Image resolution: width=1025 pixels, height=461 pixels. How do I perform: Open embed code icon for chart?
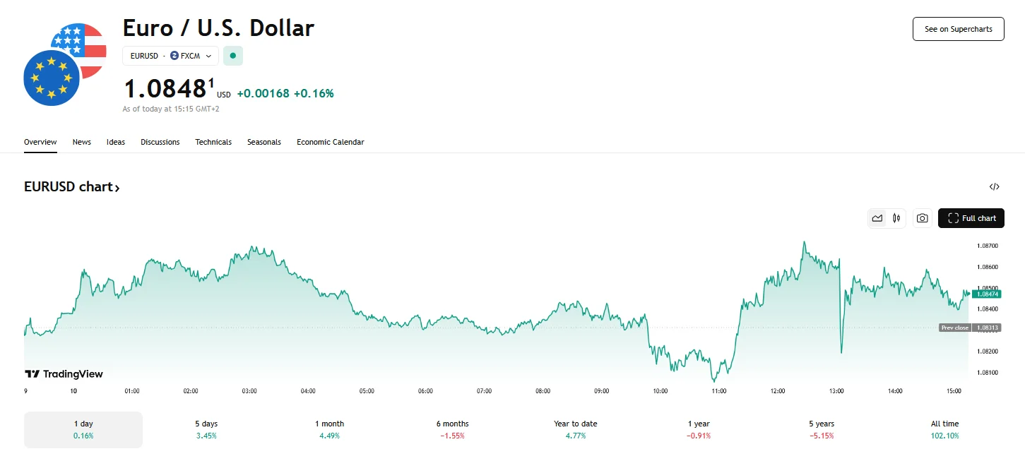(x=994, y=187)
